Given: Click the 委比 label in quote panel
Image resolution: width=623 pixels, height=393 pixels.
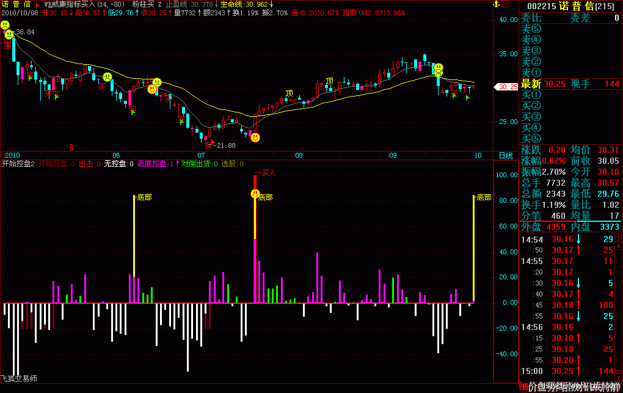Looking at the screenshot, I should [x=531, y=18].
